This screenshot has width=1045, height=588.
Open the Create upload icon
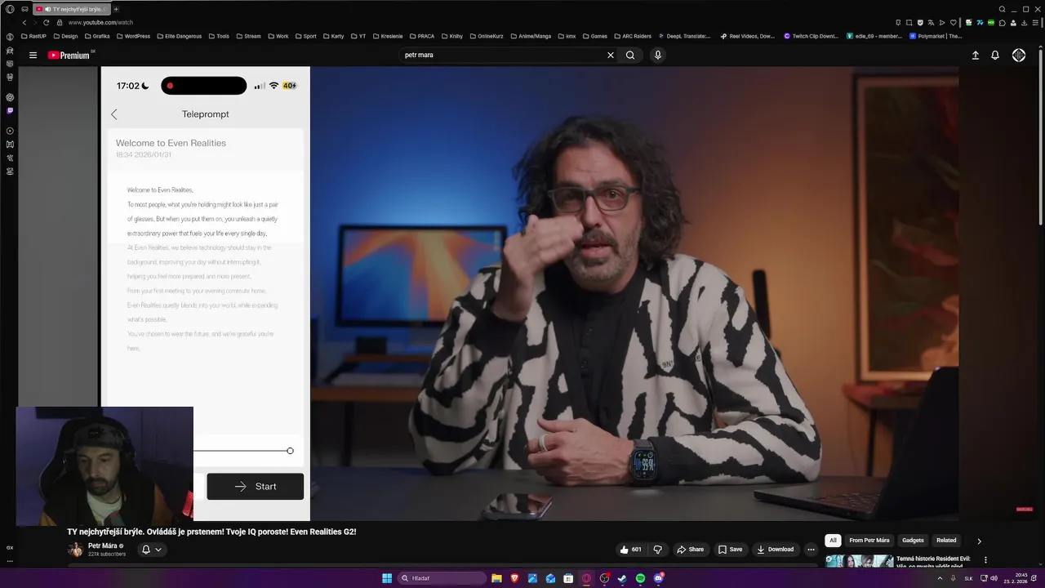tap(975, 56)
